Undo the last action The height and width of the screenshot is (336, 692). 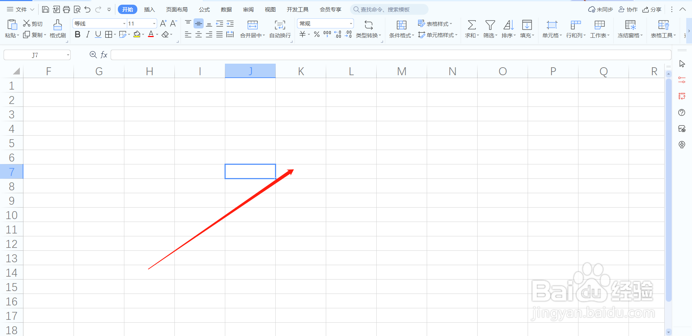[x=87, y=9]
